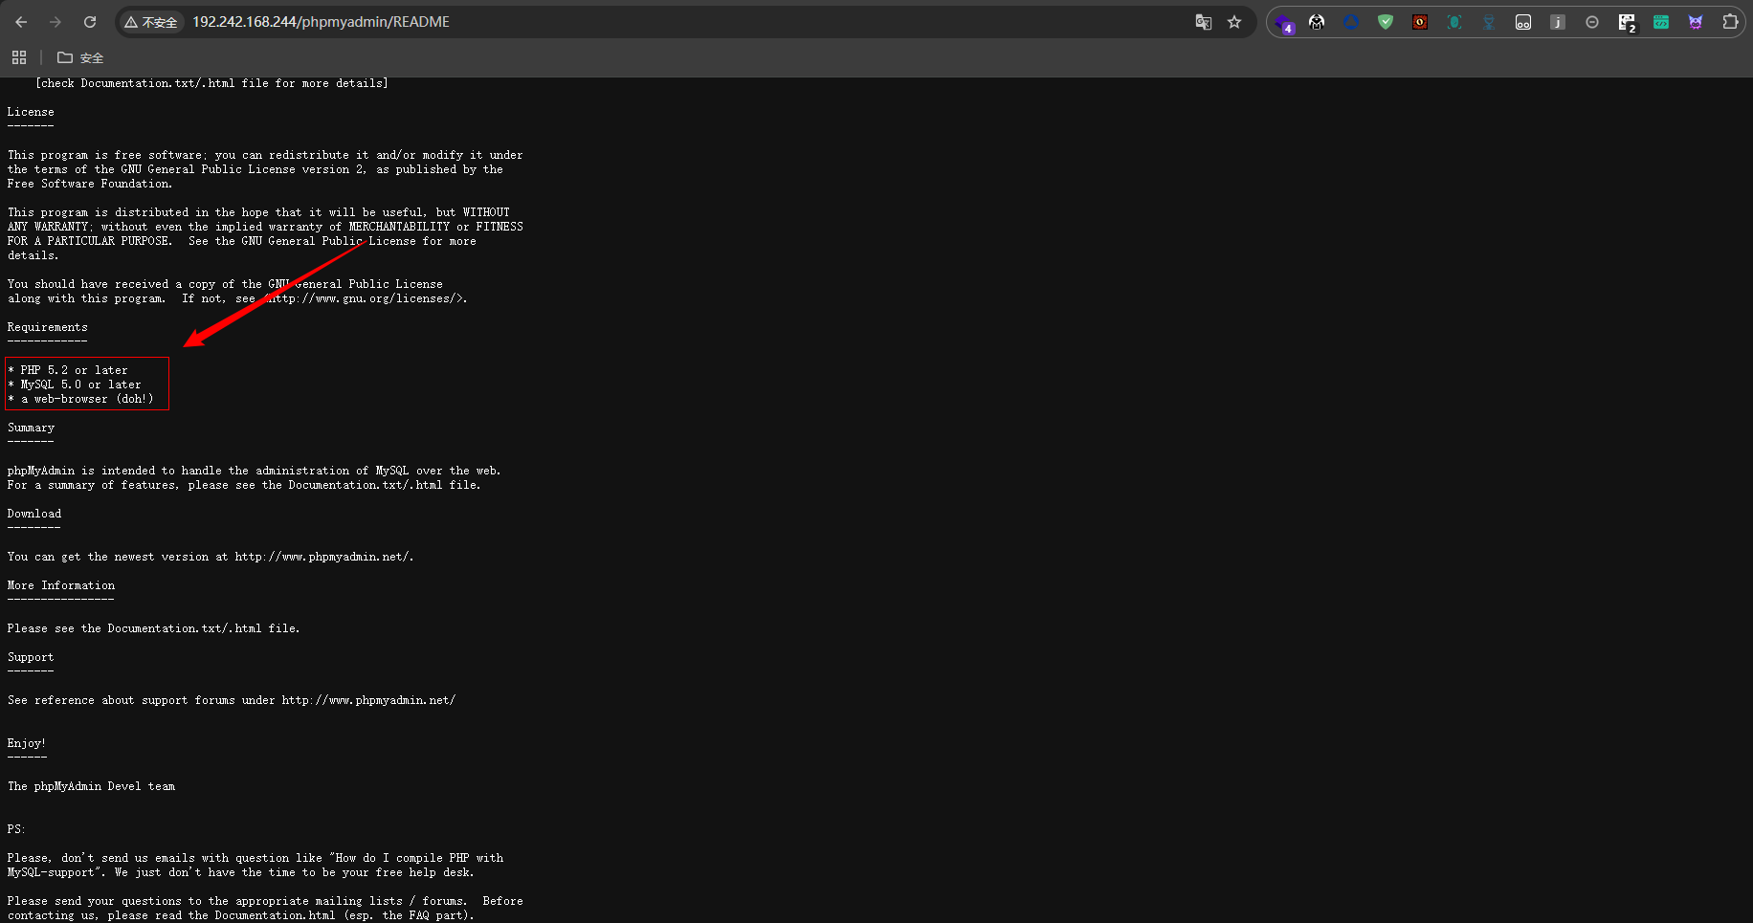1753x923 pixels.
Task: Click the 'Support' heading text
Action: click(31, 657)
